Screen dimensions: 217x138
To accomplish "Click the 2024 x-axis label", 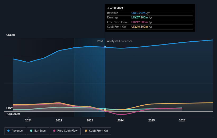I will [x=121, y=120].
